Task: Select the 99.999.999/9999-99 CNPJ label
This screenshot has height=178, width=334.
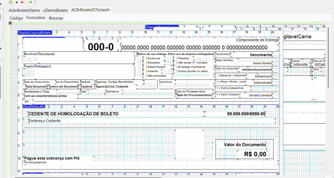Action: coord(246,114)
